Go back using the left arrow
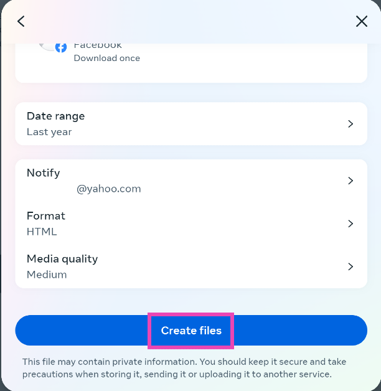 click(x=21, y=22)
